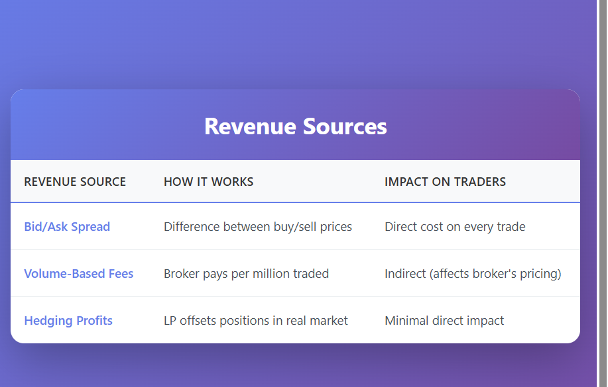
Task: Click the HOW IT WORKS column header
Action: [x=208, y=182]
